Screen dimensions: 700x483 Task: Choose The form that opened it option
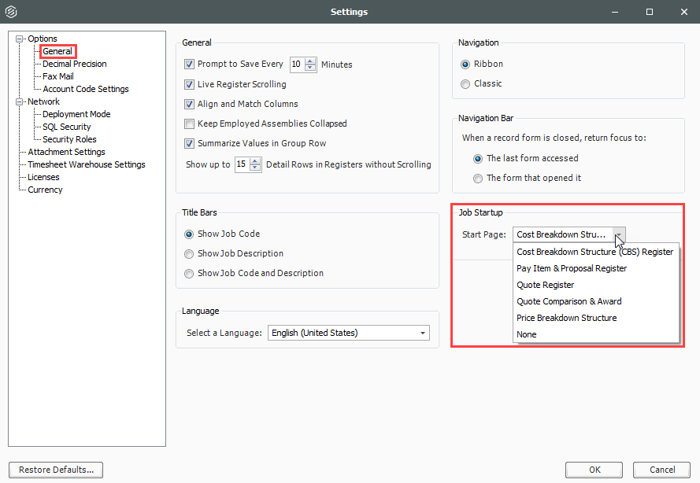pos(478,179)
